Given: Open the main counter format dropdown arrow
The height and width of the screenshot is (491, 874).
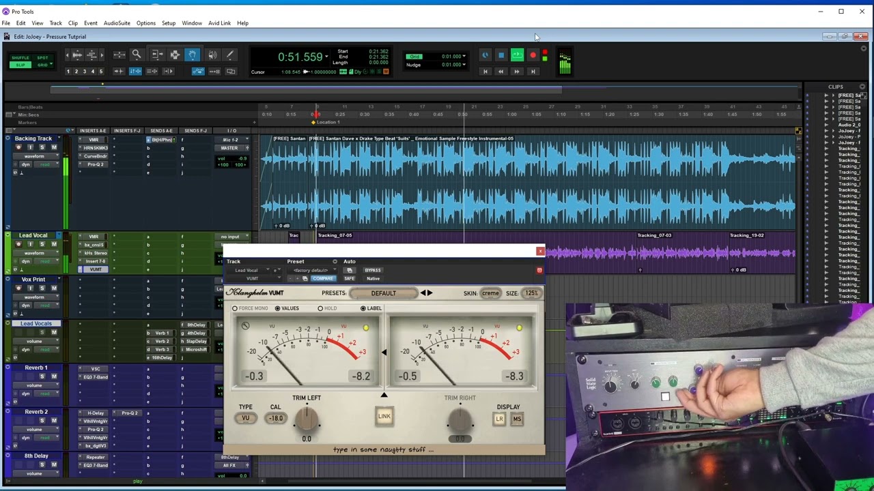Looking at the screenshot, I should [x=326, y=57].
